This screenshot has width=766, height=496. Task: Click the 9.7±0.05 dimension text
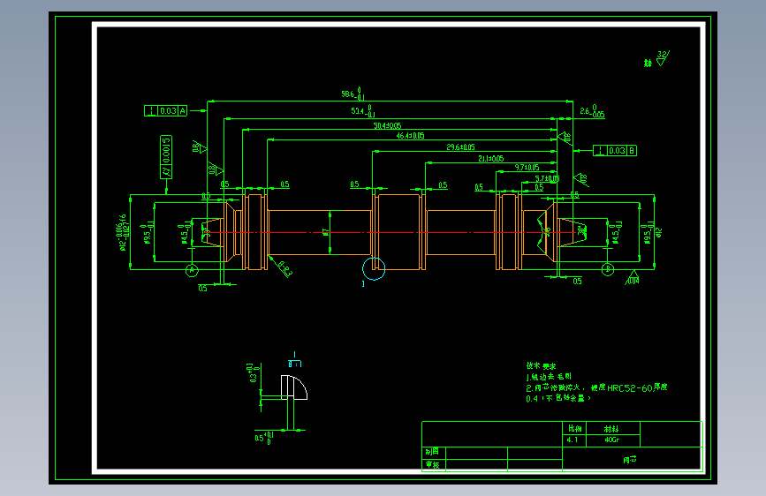pos(527,168)
